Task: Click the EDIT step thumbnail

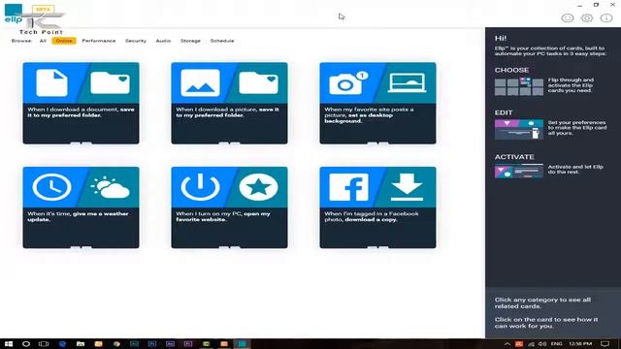Action: pos(519,129)
